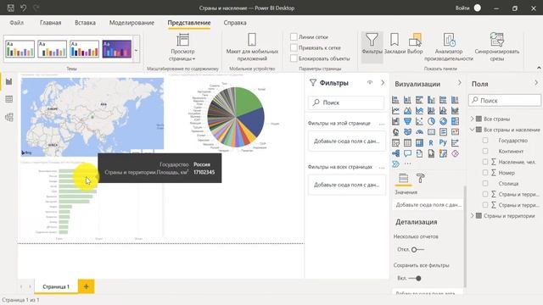
Task: Switch to the Вставка ribbon tab
Action: coord(85,23)
